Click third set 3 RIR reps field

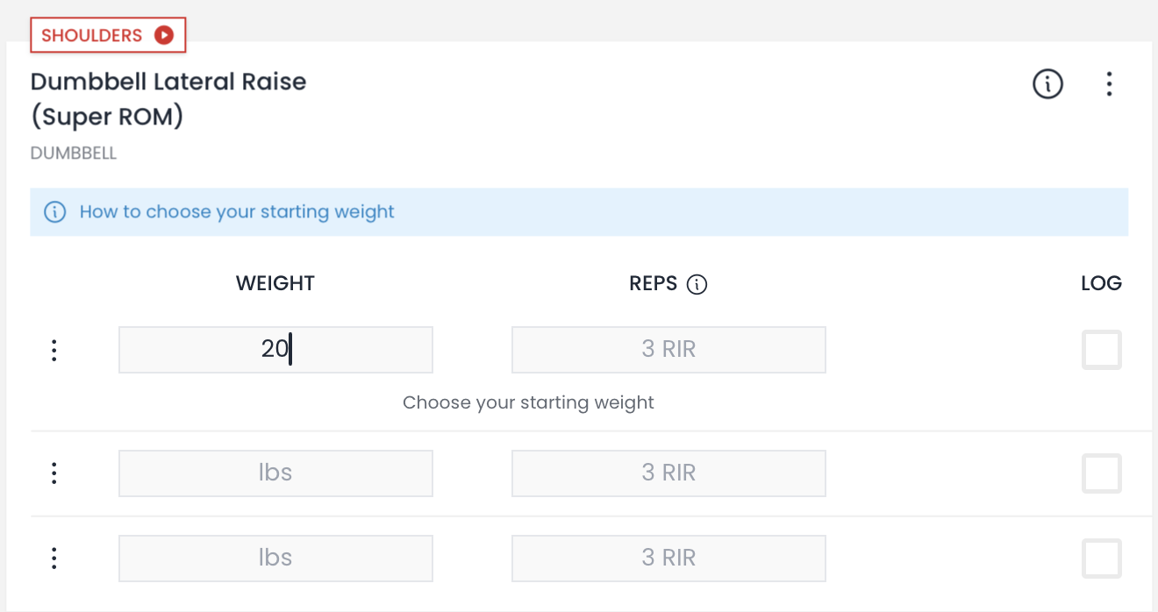(668, 559)
